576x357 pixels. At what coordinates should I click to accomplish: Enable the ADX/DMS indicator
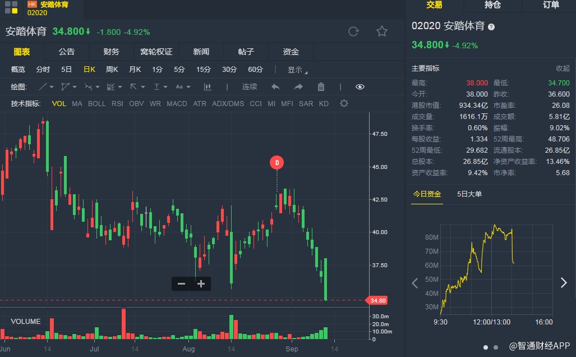coord(228,104)
